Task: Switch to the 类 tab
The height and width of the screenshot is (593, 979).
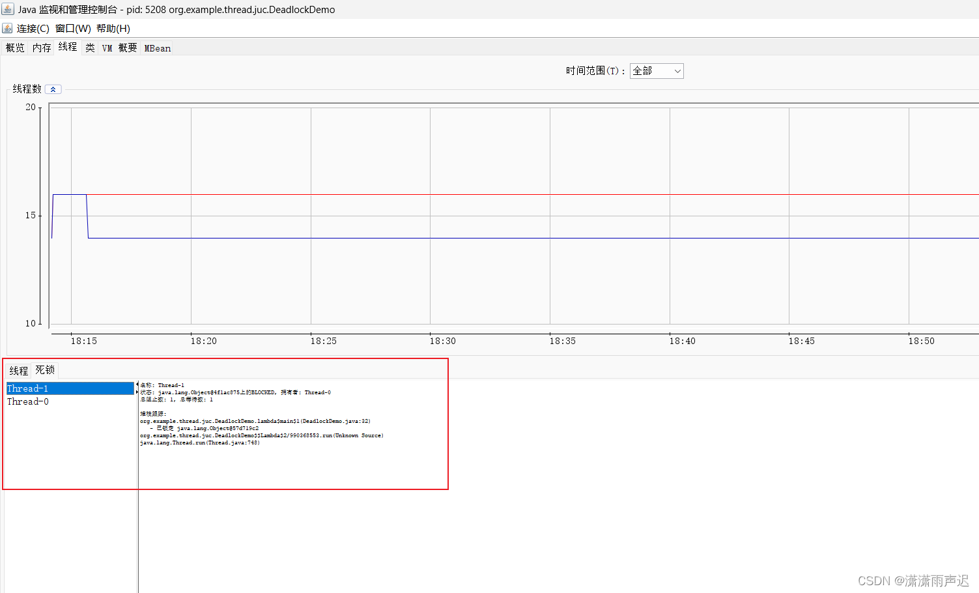Action: [x=90, y=48]
